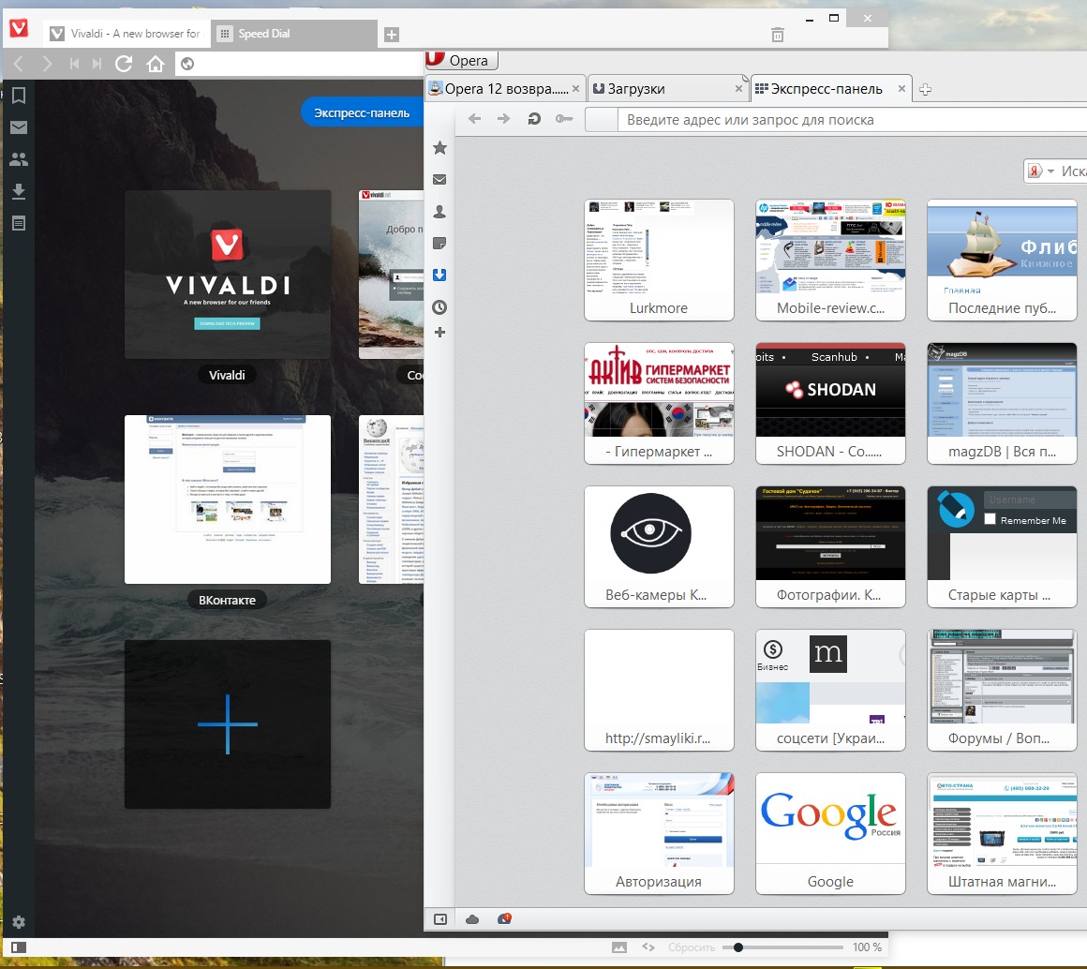Screen dimensions: 1087x969
Task: Click Vivaldi fast forward navigation button
Action: tap(97, 64)
